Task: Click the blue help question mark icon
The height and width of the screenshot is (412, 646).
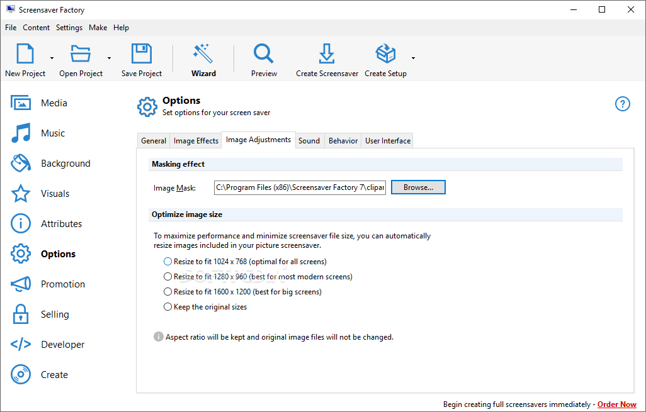Action: [623, 104]
